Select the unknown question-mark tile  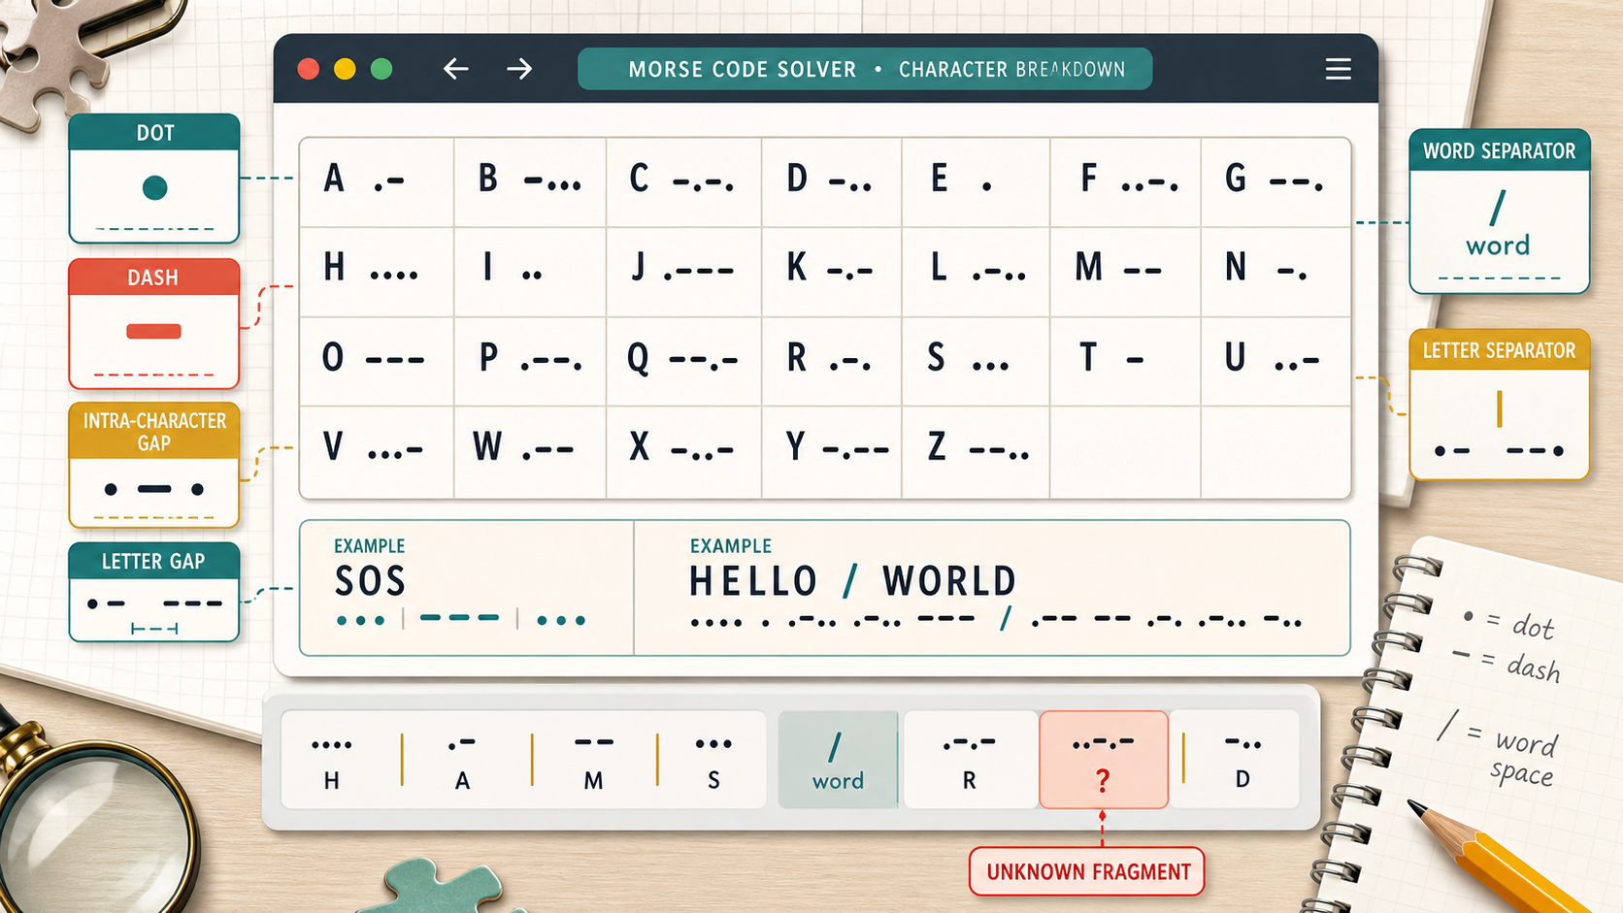(1104, 760)
